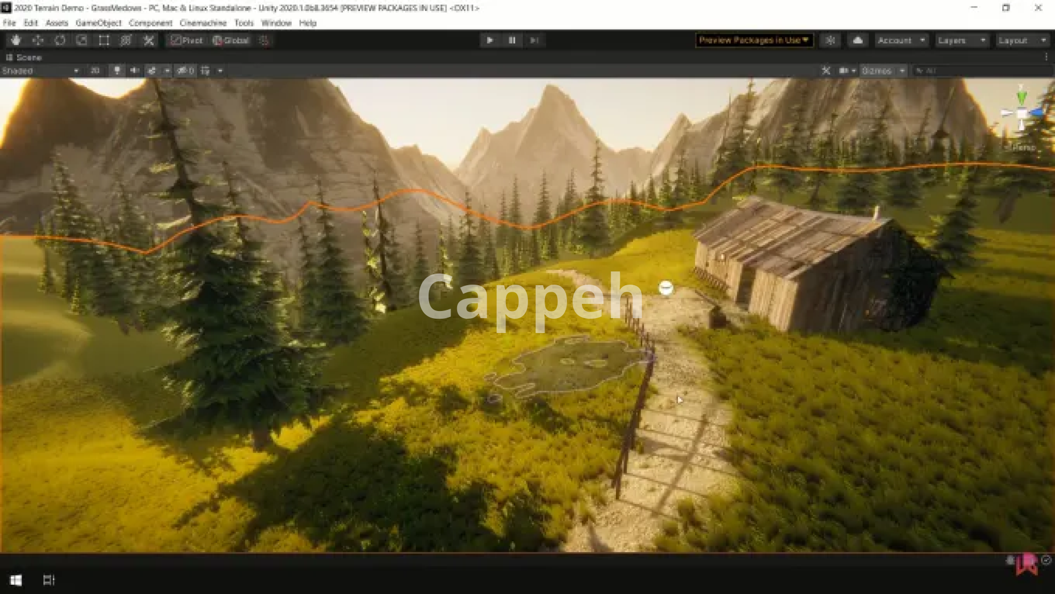This screenshot has width=1055, height=594.
Task: Select the Move tool
Action: (x=38, y=41)
